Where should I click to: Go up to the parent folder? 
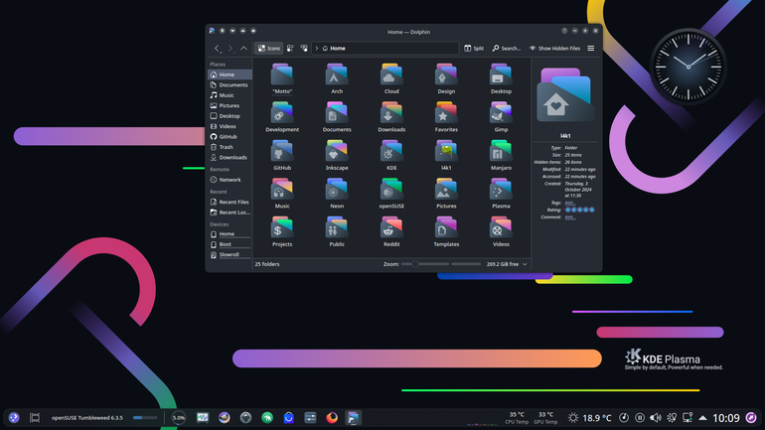[243, 49]
